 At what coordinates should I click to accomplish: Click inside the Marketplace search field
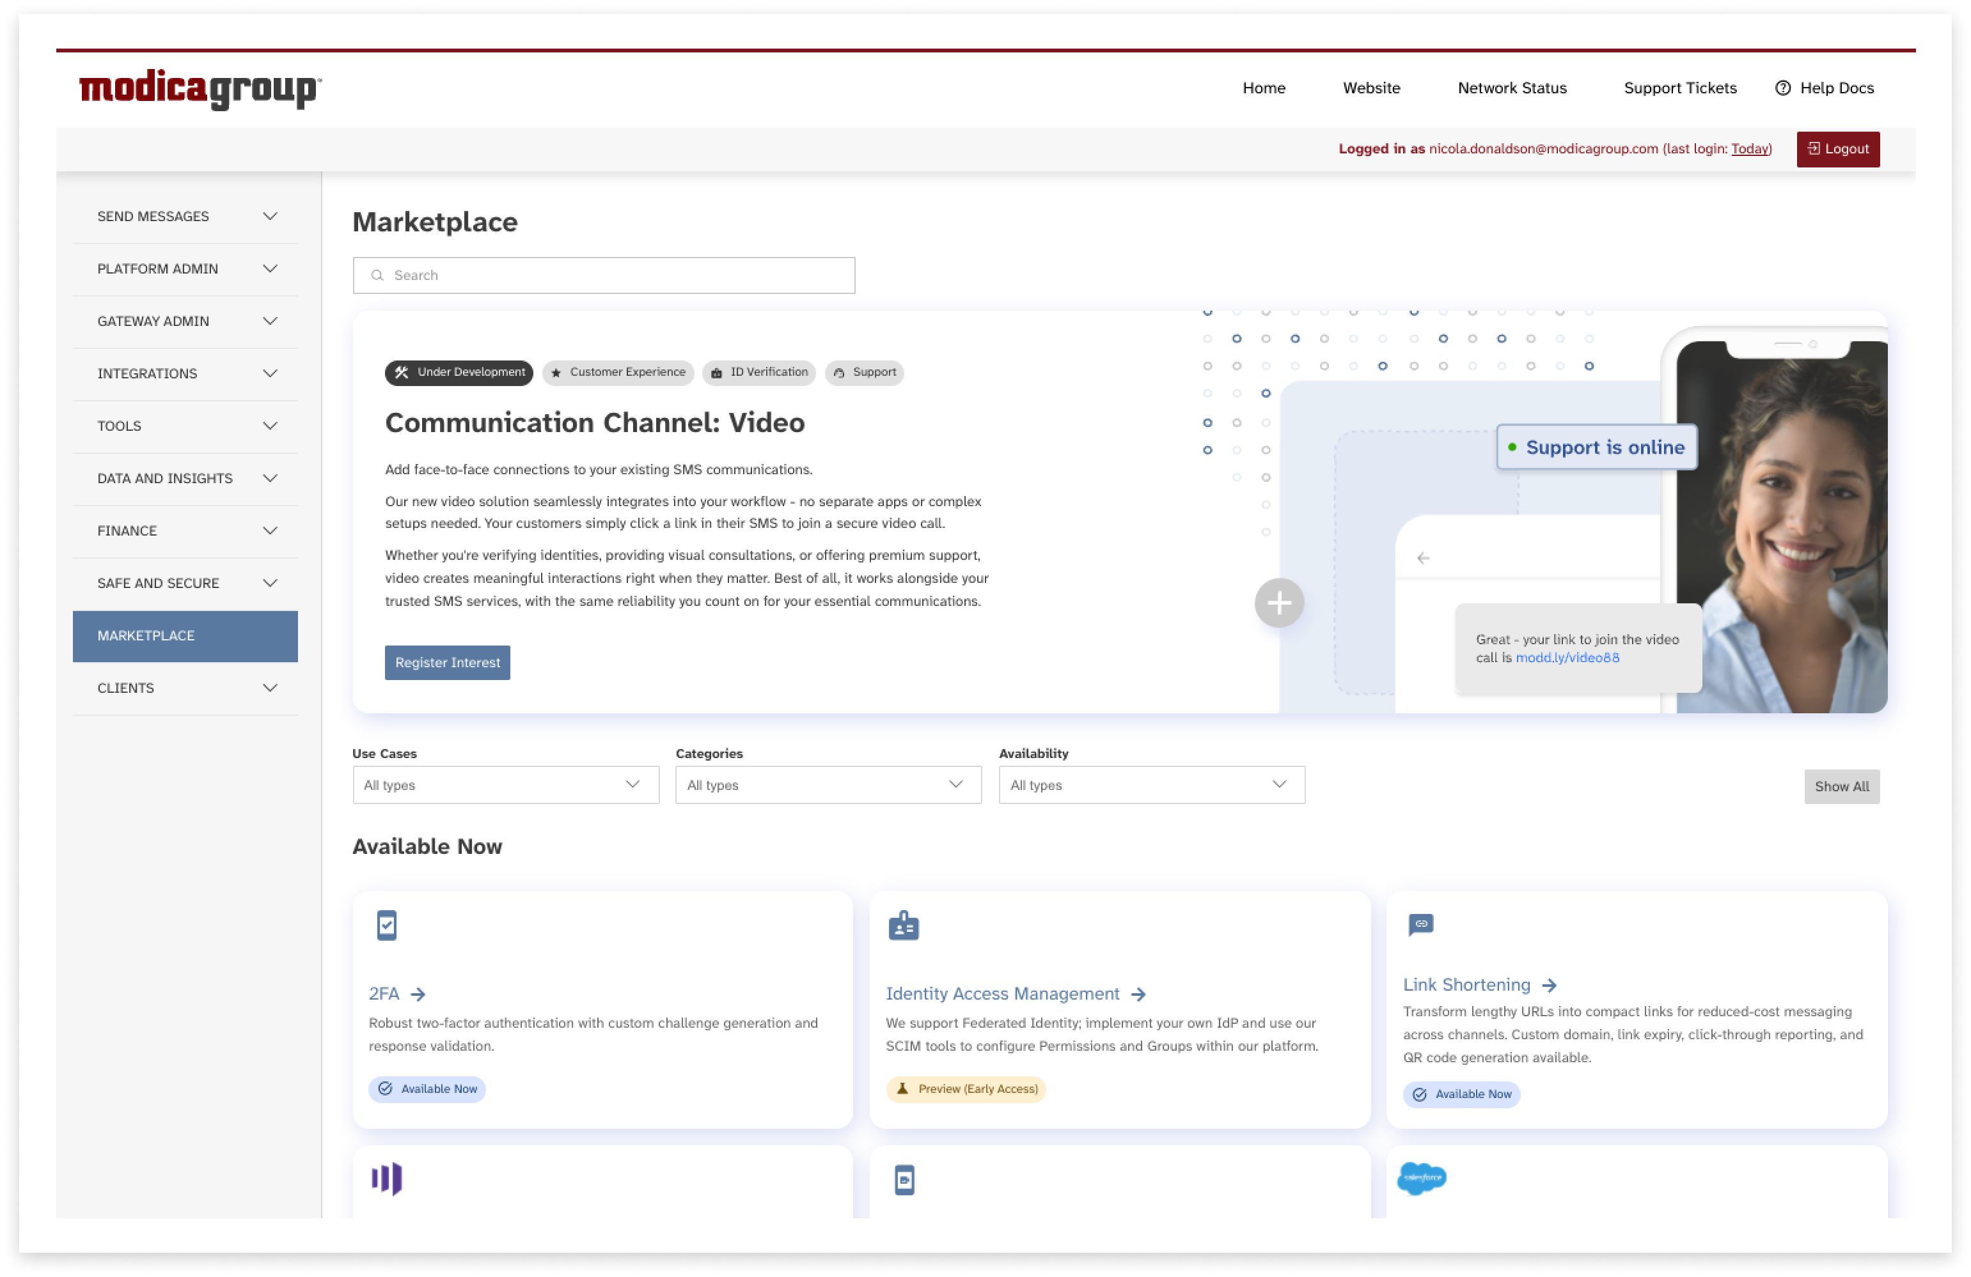click(603, 275)
